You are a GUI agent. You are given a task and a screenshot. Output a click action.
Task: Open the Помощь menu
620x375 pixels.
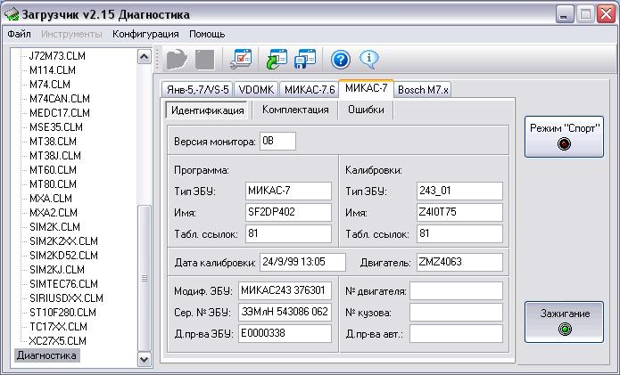coord(207,34)
